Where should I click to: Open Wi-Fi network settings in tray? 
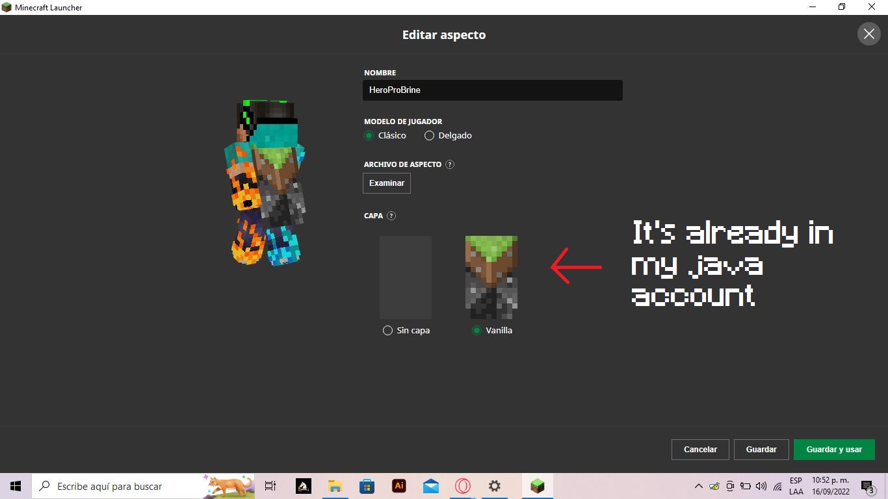(x=777, y=486)
